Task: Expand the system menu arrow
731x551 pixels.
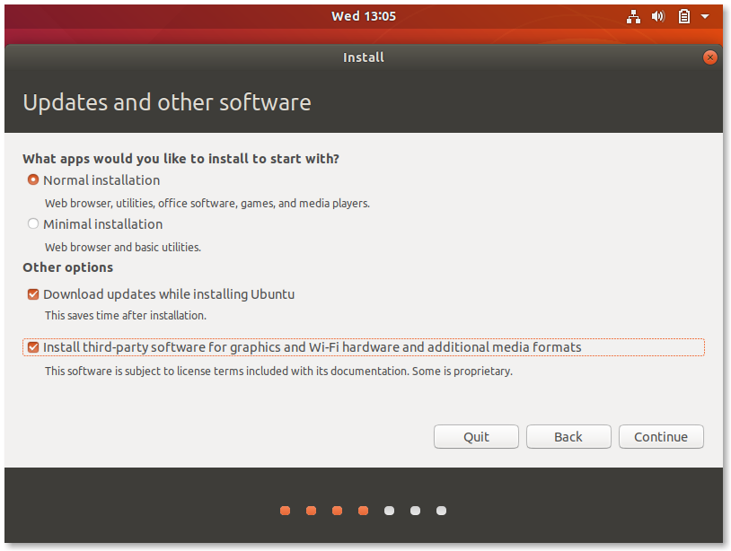Action: [705, 17]
